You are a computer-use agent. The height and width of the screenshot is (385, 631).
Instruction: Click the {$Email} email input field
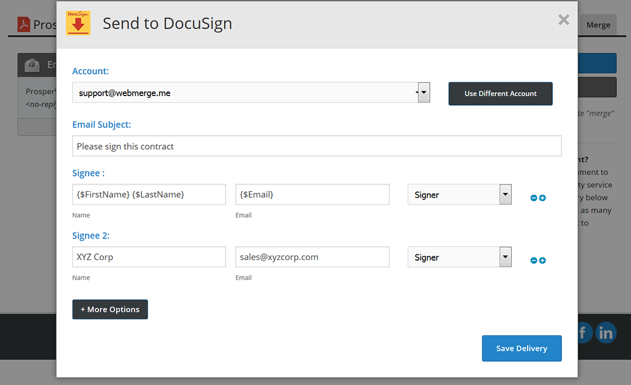pos(312,194)
